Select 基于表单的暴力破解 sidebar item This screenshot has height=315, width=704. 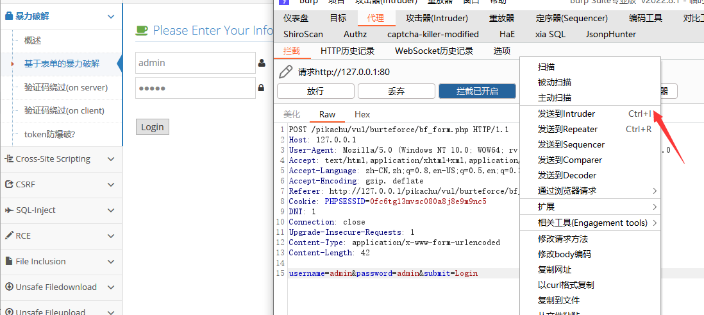[62, 64]
